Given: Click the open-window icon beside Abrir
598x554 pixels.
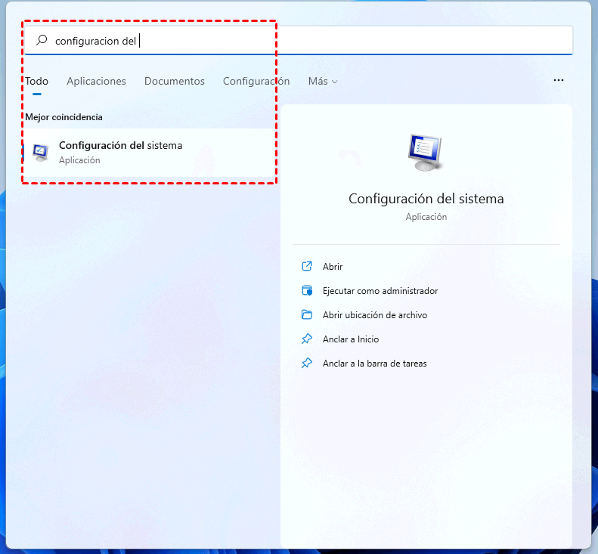Looking at the screenshot, I should pos(307,267).
